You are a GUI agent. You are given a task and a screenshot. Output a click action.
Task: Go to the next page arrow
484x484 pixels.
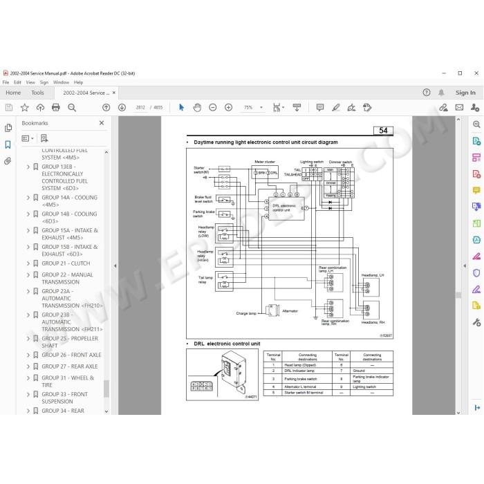click(x=122, y=107)
